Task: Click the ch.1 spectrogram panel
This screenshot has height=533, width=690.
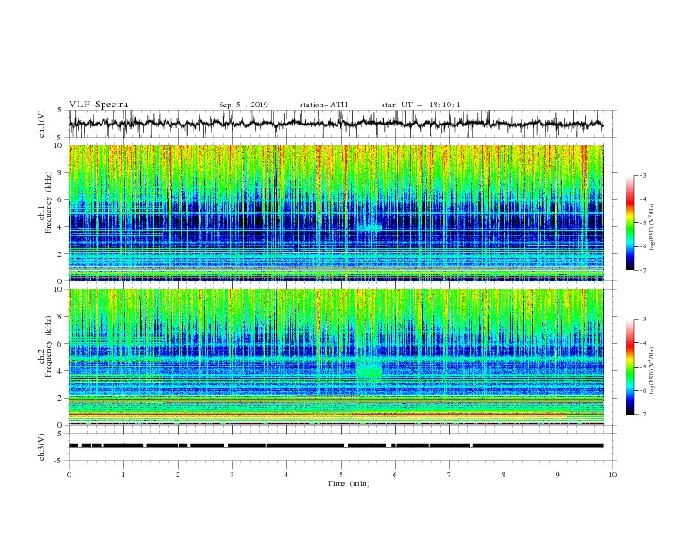Action: (335, 213)
